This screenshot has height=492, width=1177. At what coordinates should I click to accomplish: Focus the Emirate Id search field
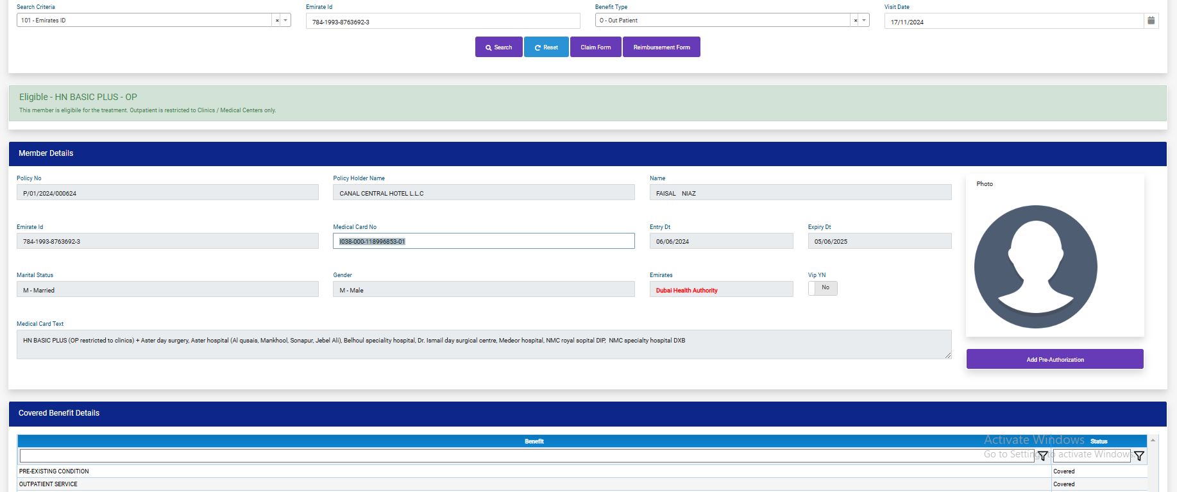[443, 22]
